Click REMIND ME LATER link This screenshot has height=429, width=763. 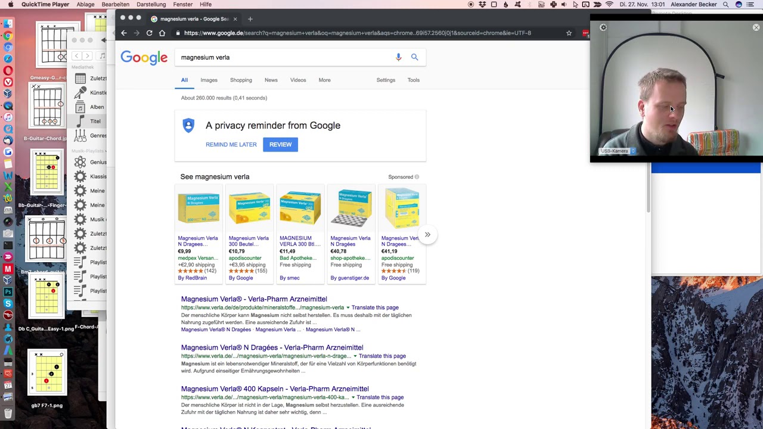coord(231,144)
